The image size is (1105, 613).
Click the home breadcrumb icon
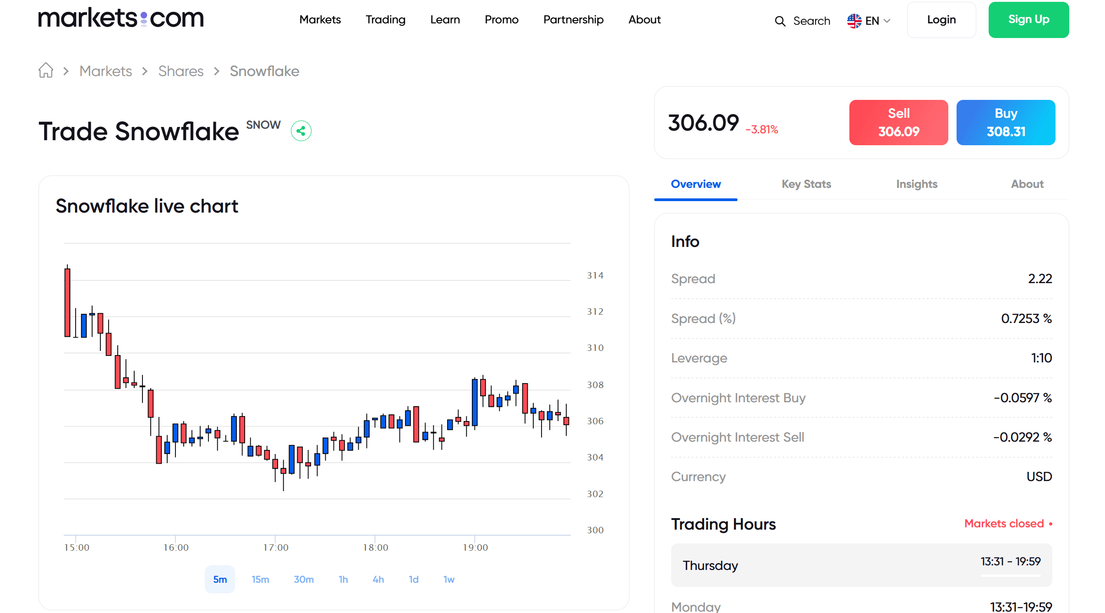[x=46, y=71]
